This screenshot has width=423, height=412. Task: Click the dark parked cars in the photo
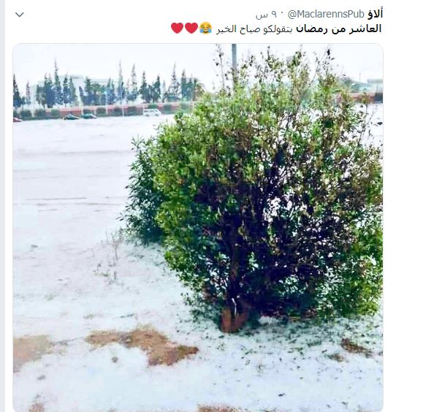coord(80,117)
